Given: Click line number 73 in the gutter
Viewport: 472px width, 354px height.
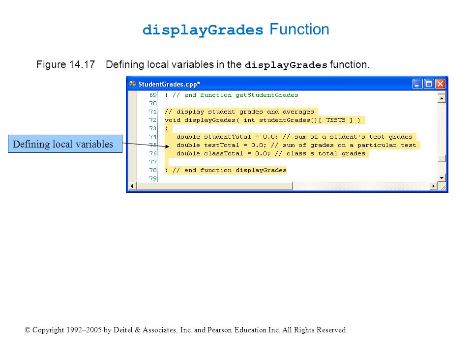Looking at the screenshot, I should [153, 128].
